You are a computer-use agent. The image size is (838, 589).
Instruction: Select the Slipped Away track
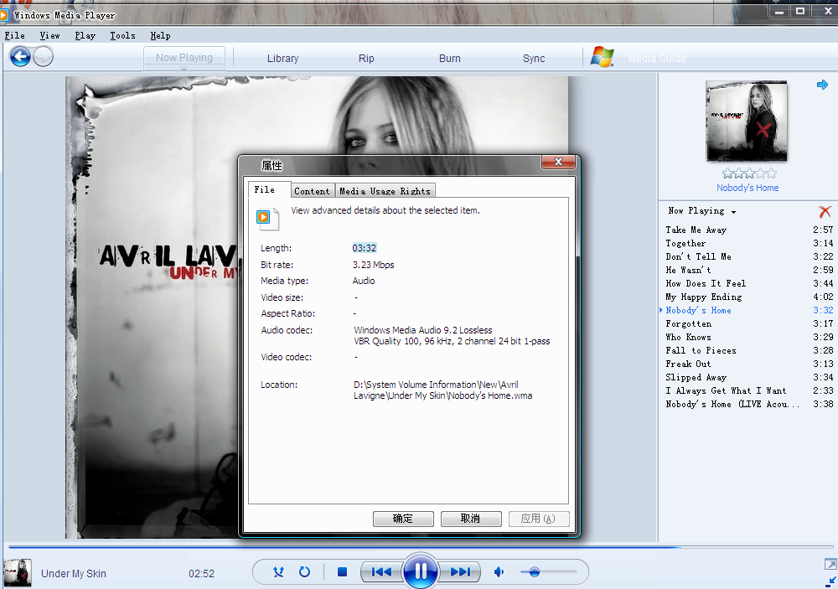coord(749,377)
